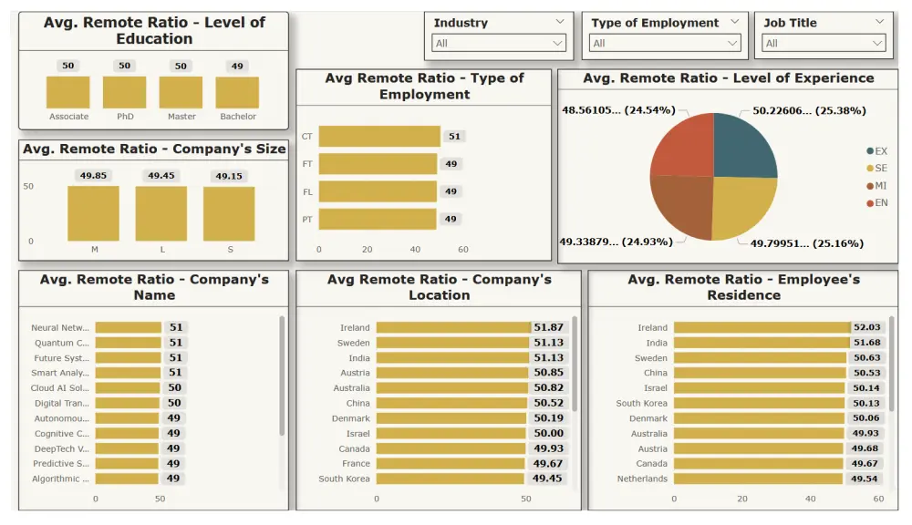Select the PhD education bar

[x=124, y=92]
